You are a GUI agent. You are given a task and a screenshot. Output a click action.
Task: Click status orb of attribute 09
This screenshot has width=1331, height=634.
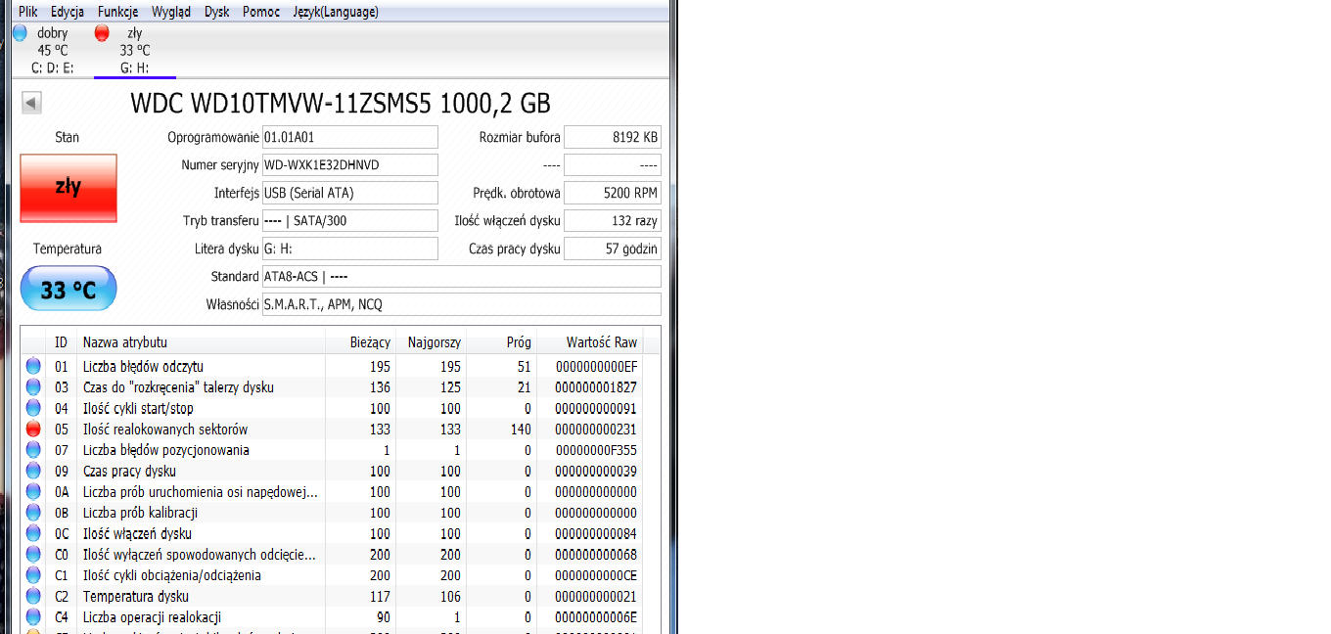pos(33,471)
